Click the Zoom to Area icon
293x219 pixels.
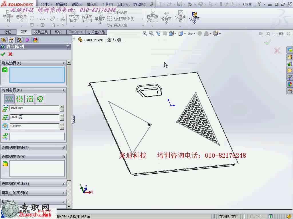tap(152, 33)
